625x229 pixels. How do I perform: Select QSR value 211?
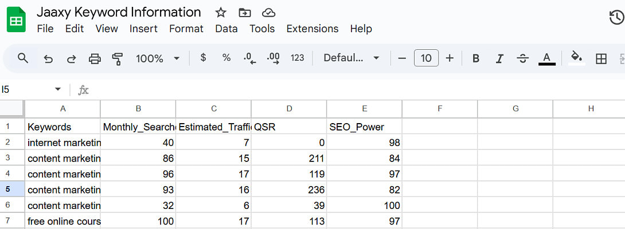[x=289, y=159]
